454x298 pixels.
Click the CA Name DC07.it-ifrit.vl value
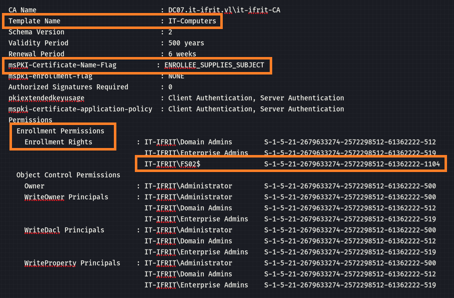tap(224, 10)
